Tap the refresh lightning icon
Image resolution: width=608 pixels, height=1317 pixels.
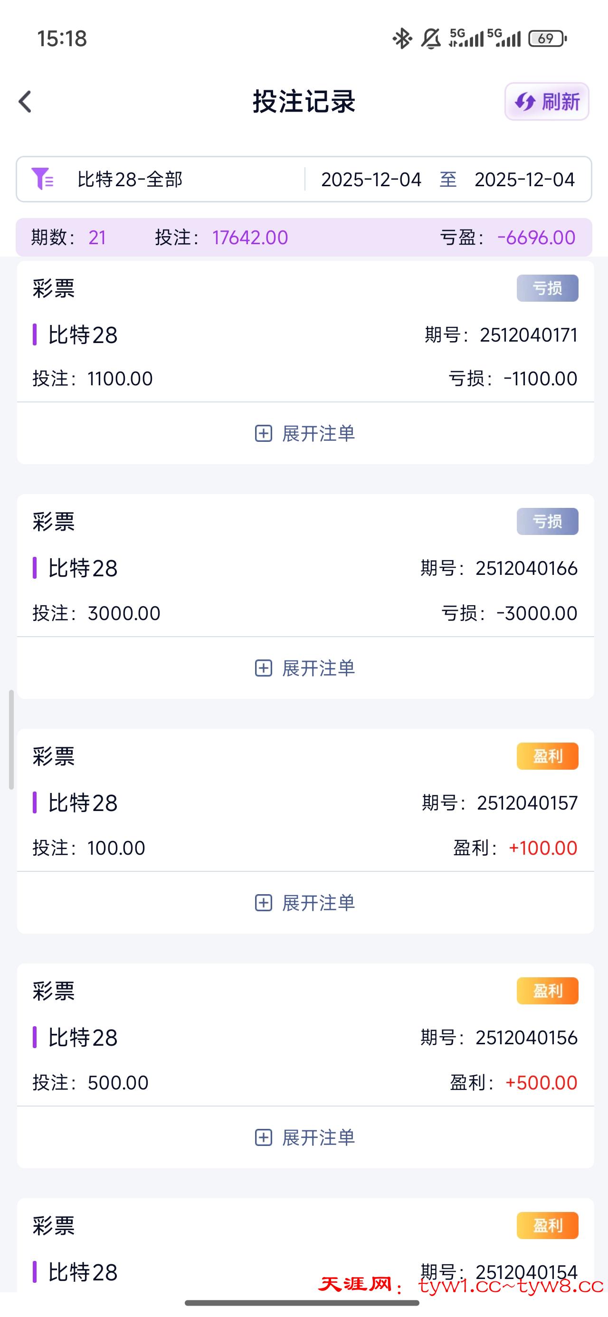(525, 102)
